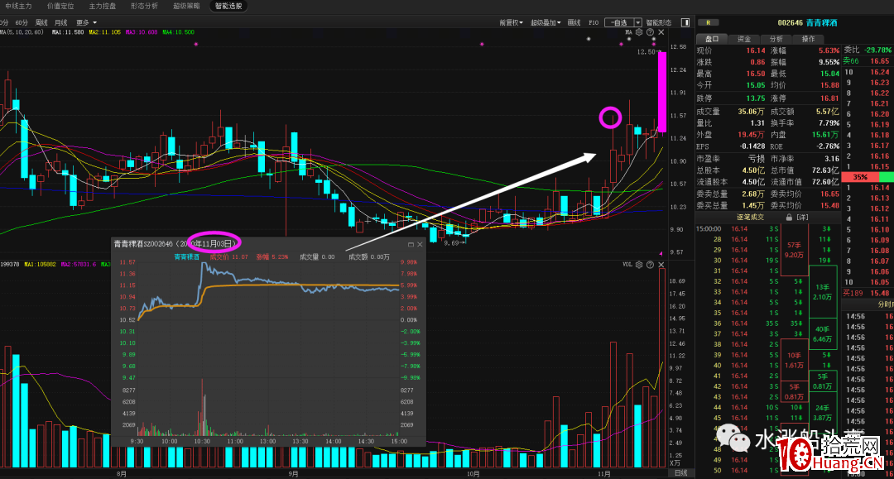
Task: Open the arrow next to -自选
Action: coord(638,23)
